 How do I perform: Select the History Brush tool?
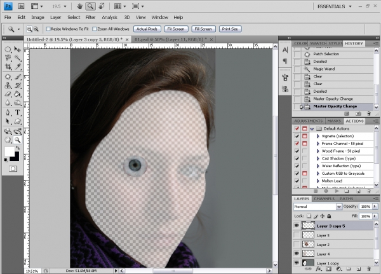point(17,85)
